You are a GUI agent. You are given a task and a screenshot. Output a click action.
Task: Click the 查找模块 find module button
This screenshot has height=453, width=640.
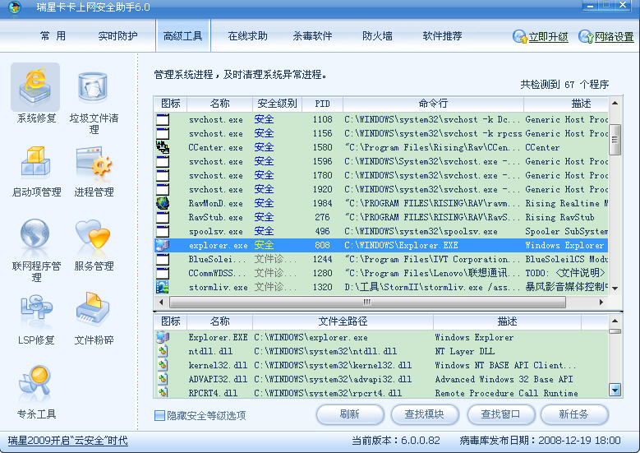(x=425, y=414)
